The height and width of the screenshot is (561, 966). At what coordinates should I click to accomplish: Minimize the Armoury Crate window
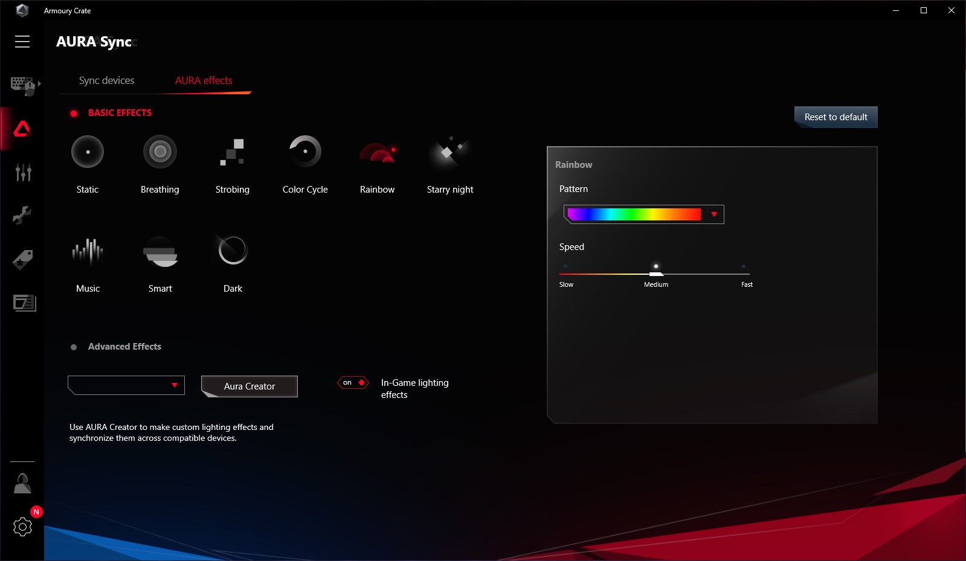pos(896,10)
